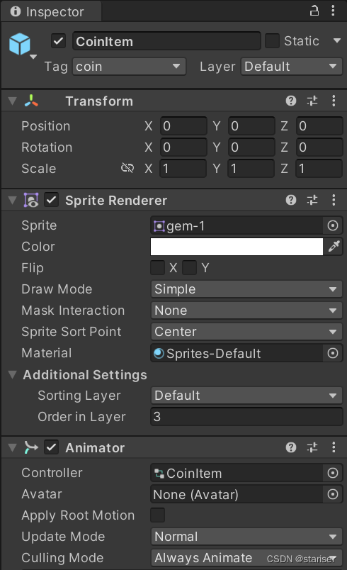347x570 pixels.
Task: Disable the Sprite Renderer component checkbox
Action: [52, 200]
